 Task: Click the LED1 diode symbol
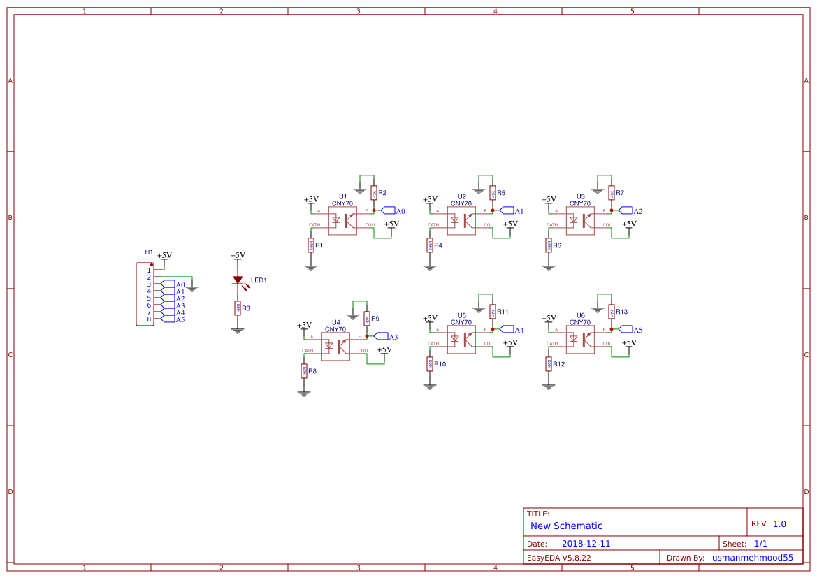coord(238,279)
